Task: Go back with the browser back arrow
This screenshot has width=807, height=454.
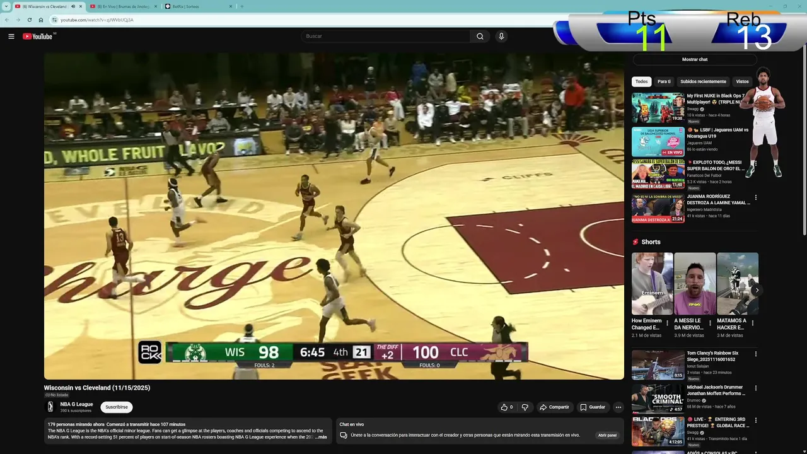Action: click(x=7, y=20)
